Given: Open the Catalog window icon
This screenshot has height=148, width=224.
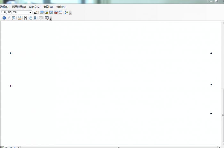Looking at the screenshot, I should coord(46,13).
